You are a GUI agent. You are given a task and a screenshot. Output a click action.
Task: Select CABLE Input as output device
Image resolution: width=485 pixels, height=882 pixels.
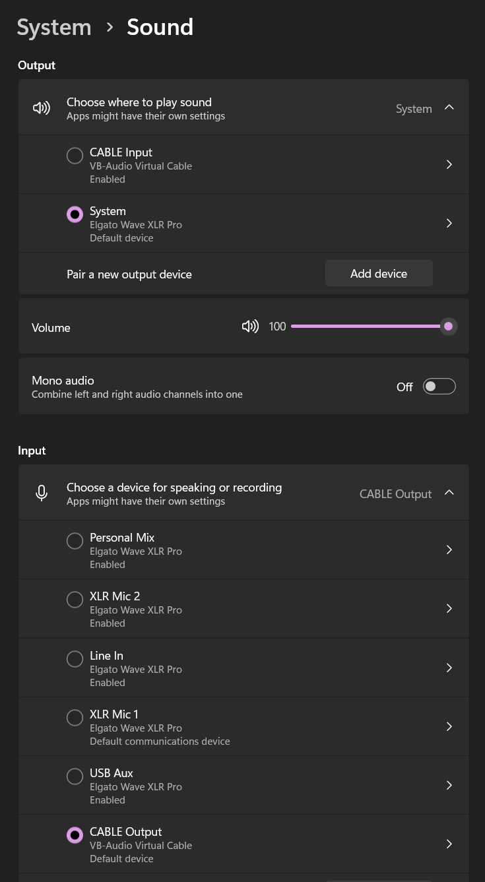point(75,156)
